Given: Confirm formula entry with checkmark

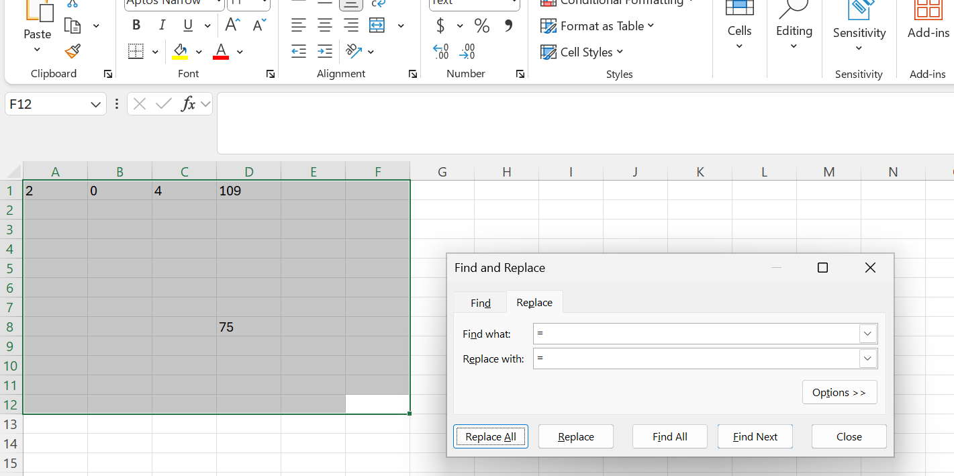Looking at the screenshot, I should (163, 104).
